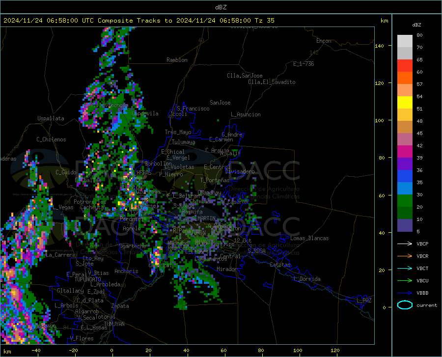Click the green 20-30 dBZ legend swatch

pyautogui.click(x=405, y=201)
